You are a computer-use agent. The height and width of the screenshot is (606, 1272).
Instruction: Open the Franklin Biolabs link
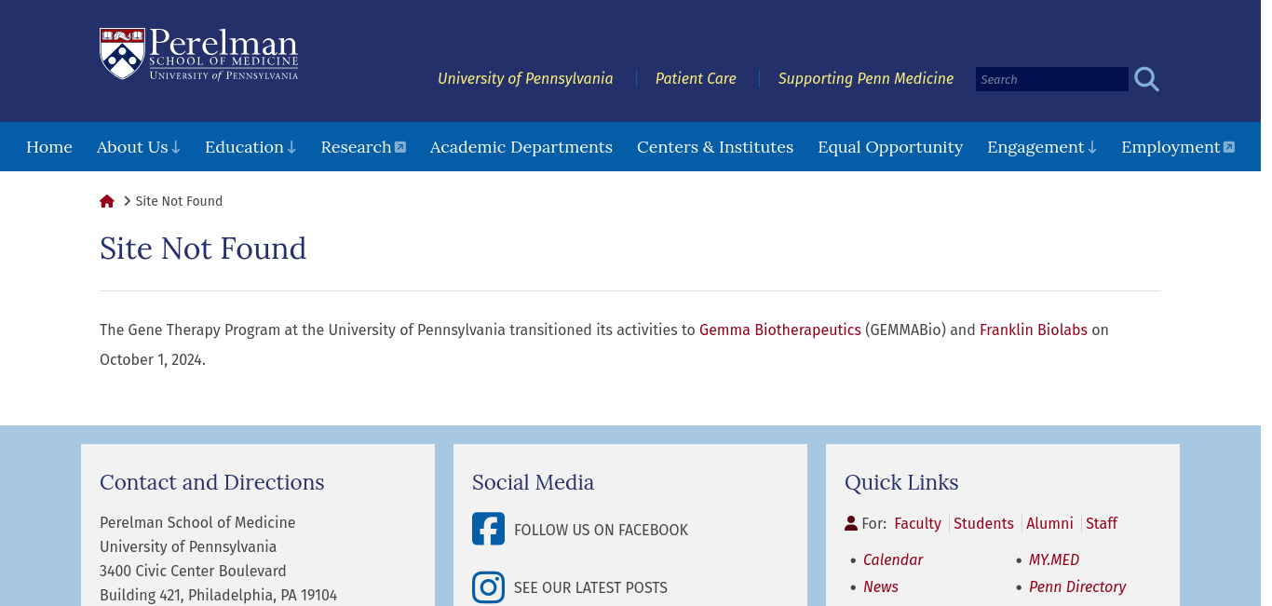click(x=1034, y=330)
